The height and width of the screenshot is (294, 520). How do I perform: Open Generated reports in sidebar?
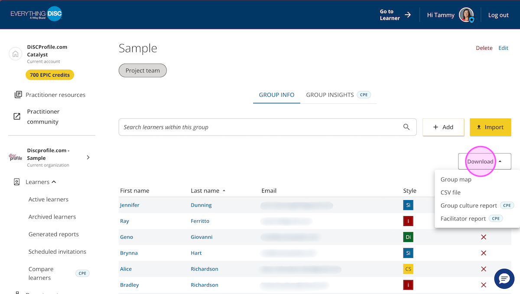pos(54,234)
